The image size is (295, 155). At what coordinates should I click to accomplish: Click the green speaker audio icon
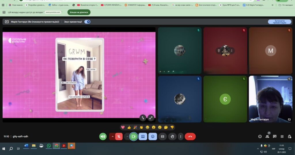103,137
